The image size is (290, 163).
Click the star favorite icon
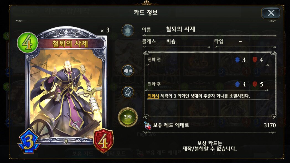(128, 30)
